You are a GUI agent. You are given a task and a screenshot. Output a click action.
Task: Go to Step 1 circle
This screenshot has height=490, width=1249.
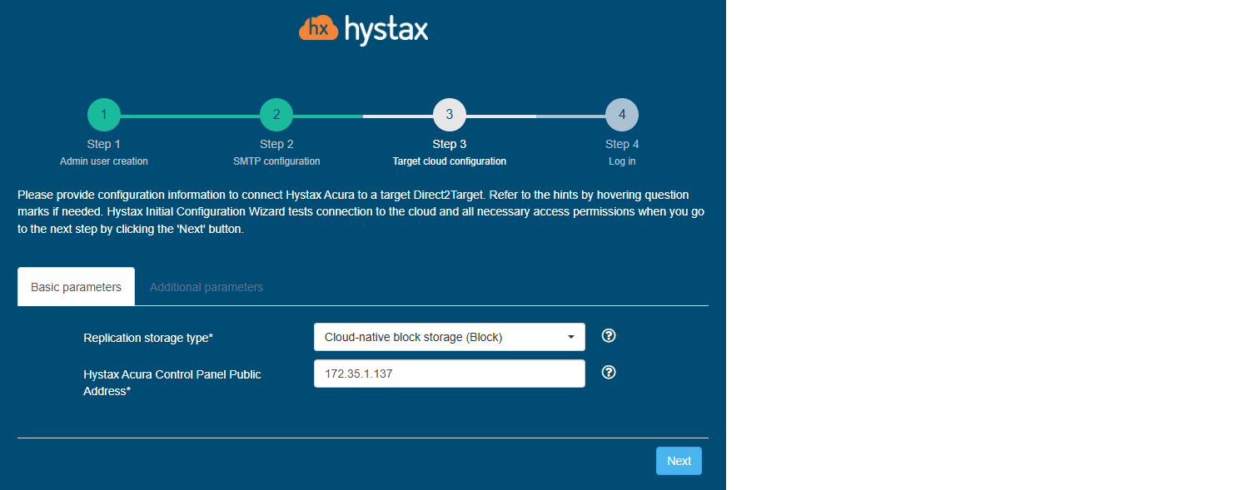point(104,115)
